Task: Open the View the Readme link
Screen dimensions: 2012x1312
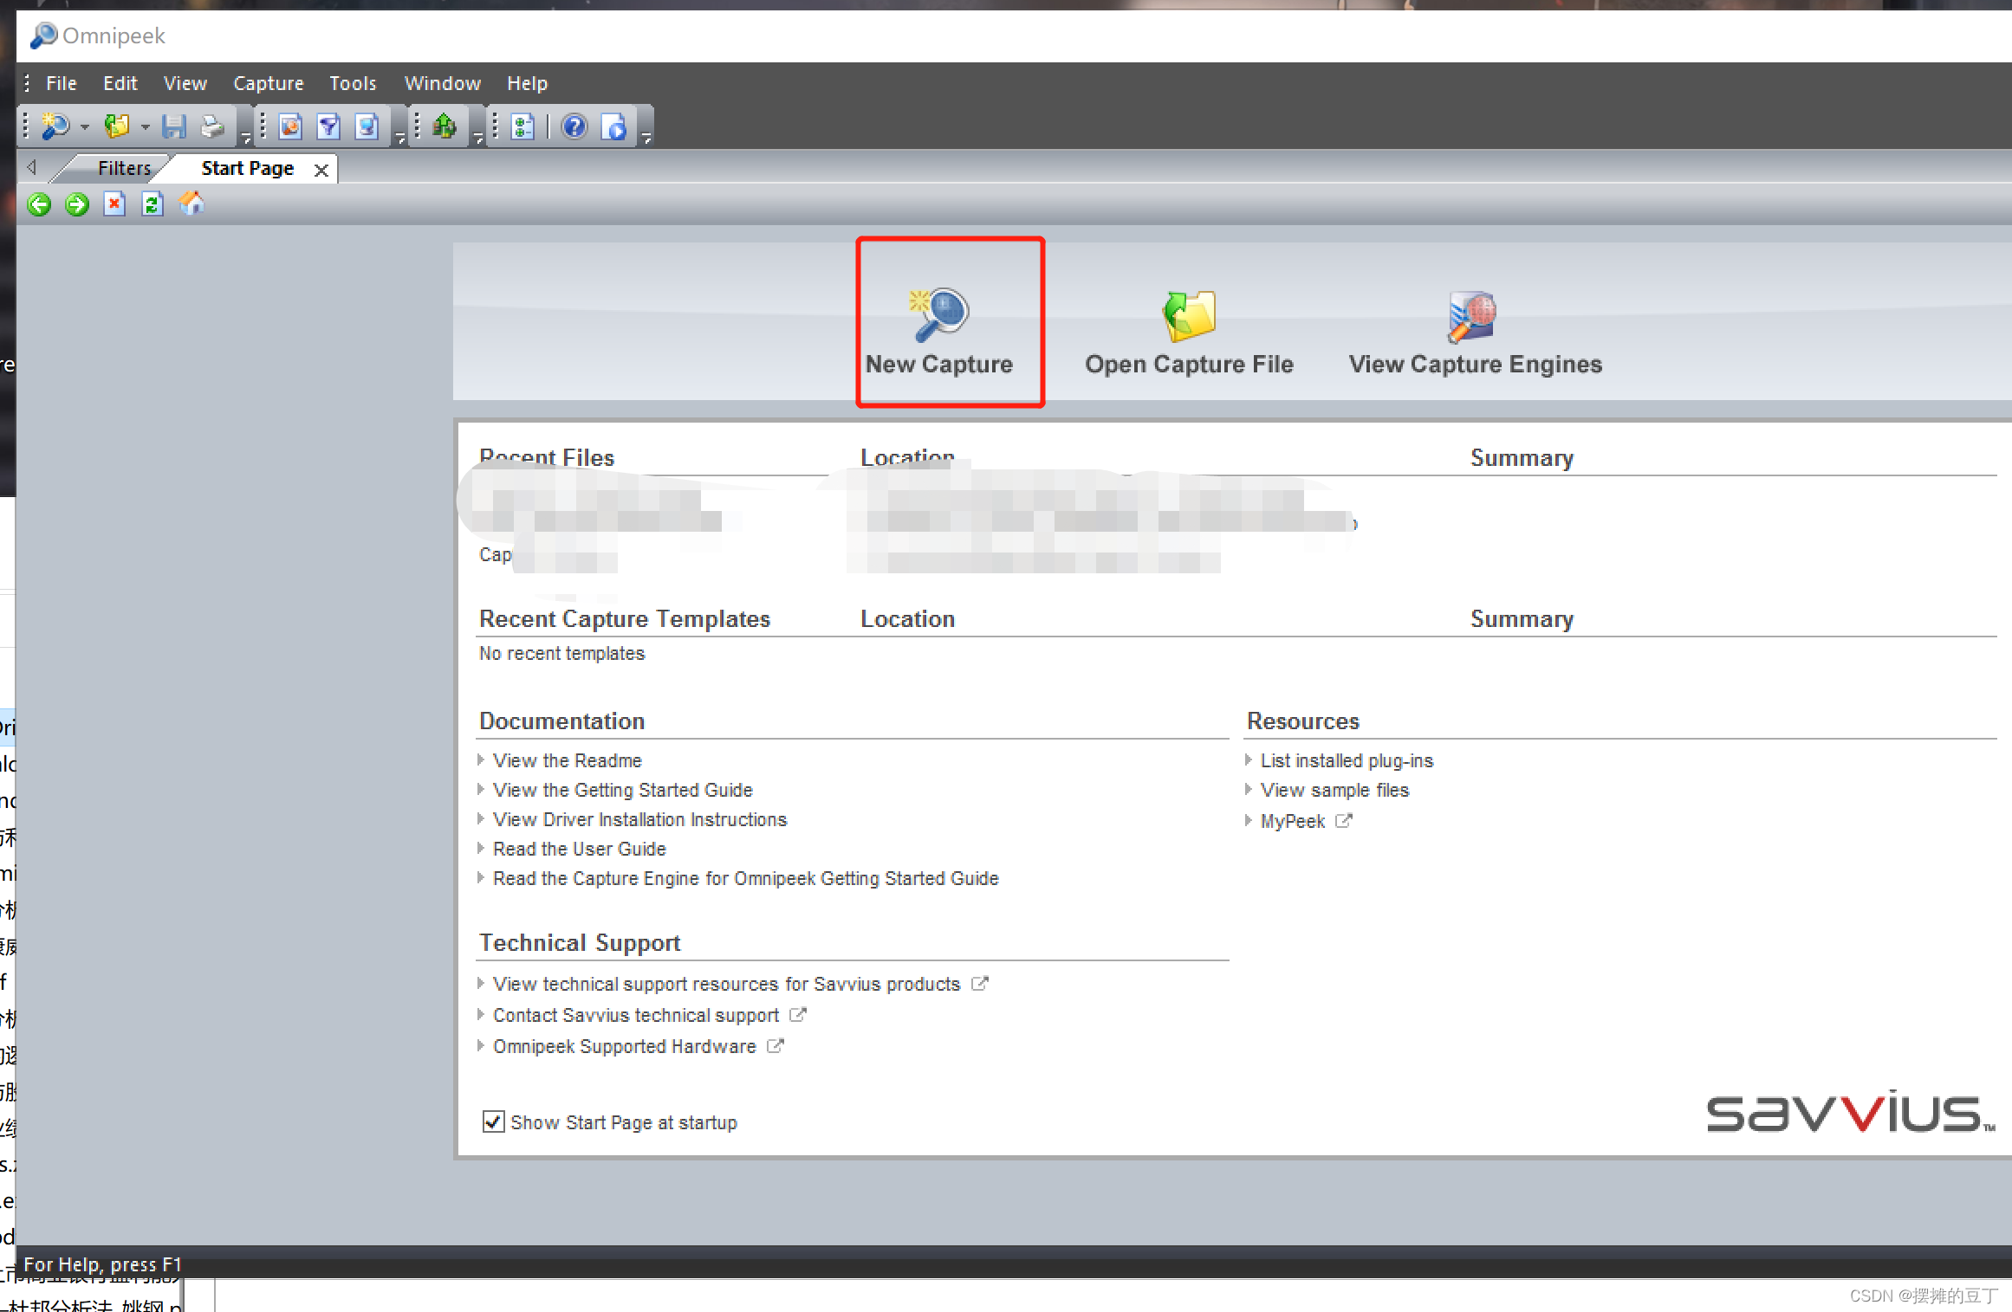Action: tap(567, 760)
